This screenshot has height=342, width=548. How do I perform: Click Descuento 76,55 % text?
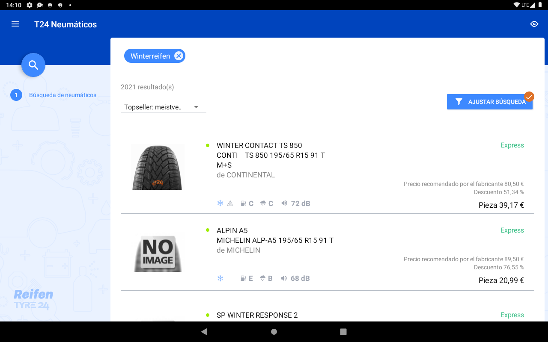(x=499, y=268)
